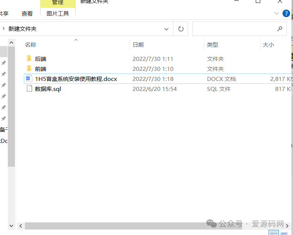Select the docx file icon of 1H5盲盒系统安装使用教程

coord(29,79)
